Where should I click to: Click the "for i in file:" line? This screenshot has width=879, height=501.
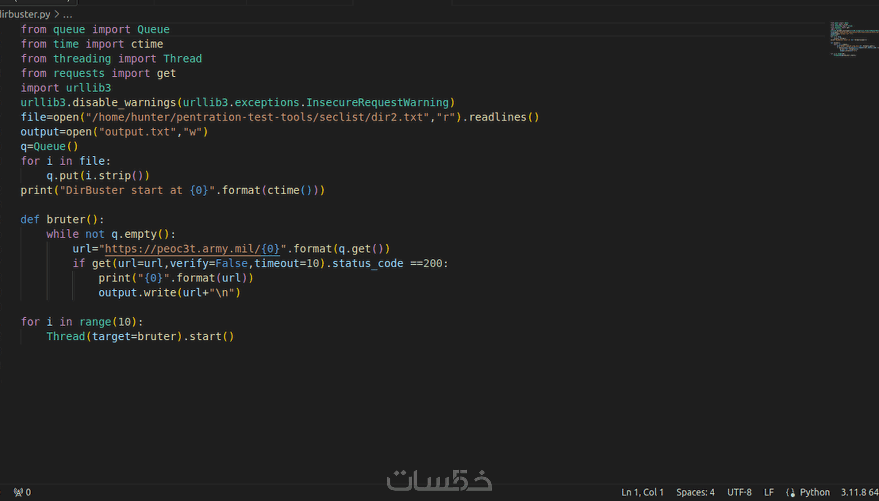click(66, 161)
